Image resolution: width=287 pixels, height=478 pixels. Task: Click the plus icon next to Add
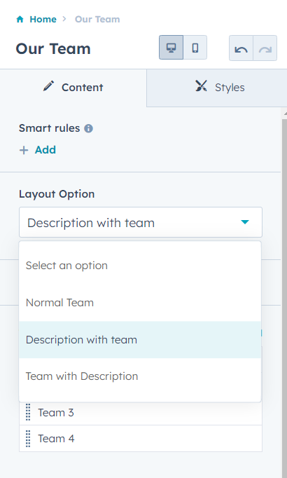24,150
